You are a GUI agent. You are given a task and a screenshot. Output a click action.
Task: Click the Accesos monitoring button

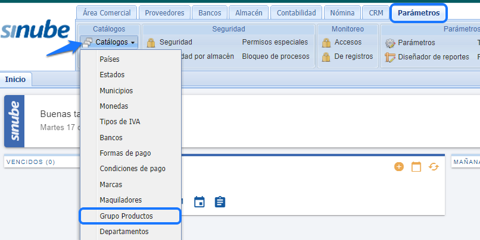point(342,42)
